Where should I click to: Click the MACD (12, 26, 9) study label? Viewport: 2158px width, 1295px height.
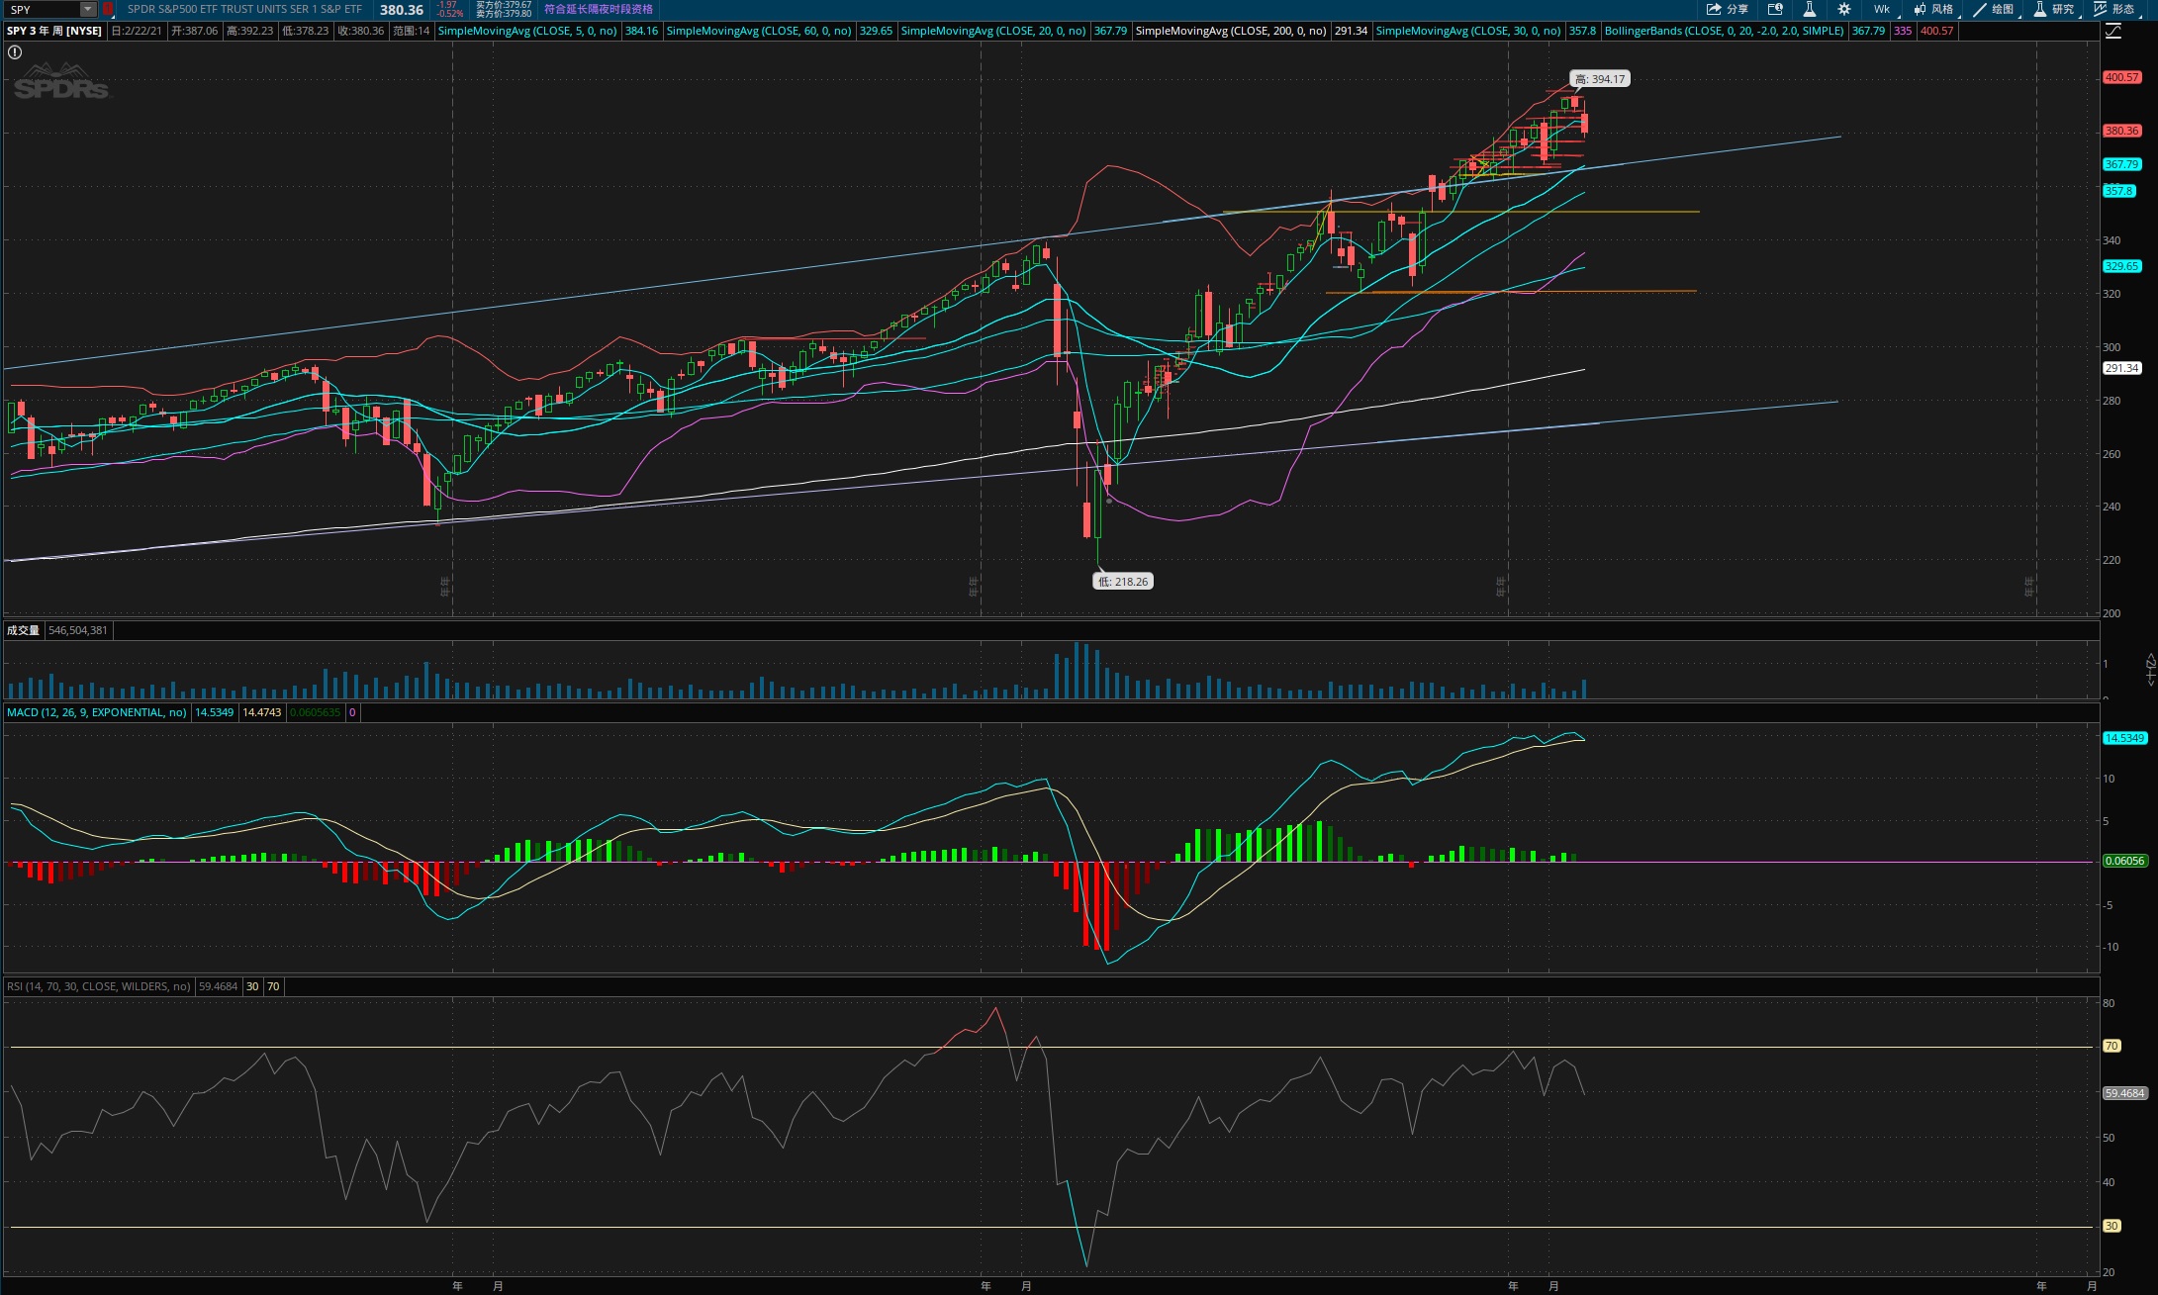click(96, 712)
